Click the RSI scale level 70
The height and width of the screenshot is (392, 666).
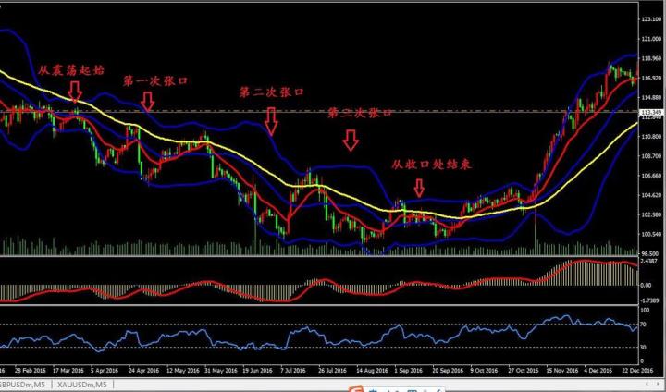644,325
